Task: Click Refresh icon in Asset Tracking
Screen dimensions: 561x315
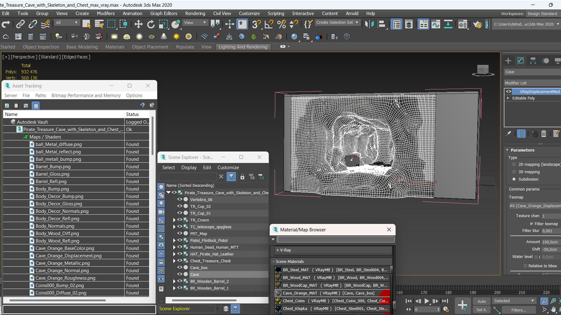Action: click(7, 106)
